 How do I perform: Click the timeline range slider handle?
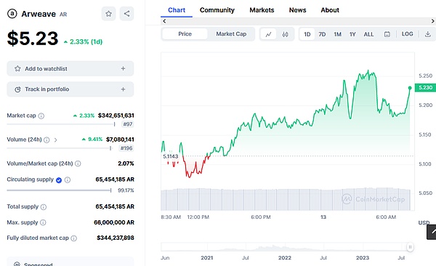pos(410,247)
